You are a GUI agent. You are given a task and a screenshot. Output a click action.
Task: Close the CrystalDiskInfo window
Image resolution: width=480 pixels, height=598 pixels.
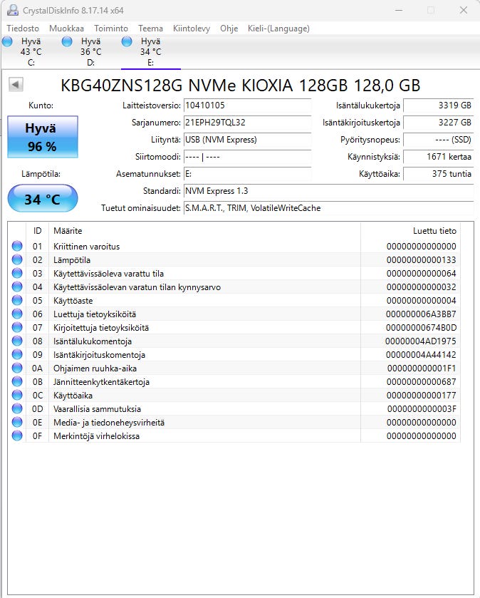pyautogui.click(x=463, y=10)
